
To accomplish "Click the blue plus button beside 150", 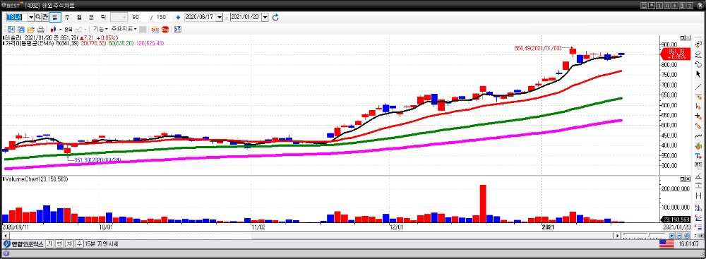I will click(178, 17).
